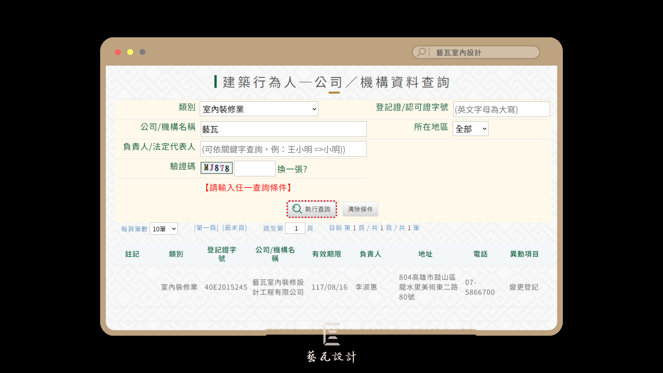Screen dimensions: 663x373
Task: Click the red notice 請輸入任一查詢條件
Action: click(248, 188)
